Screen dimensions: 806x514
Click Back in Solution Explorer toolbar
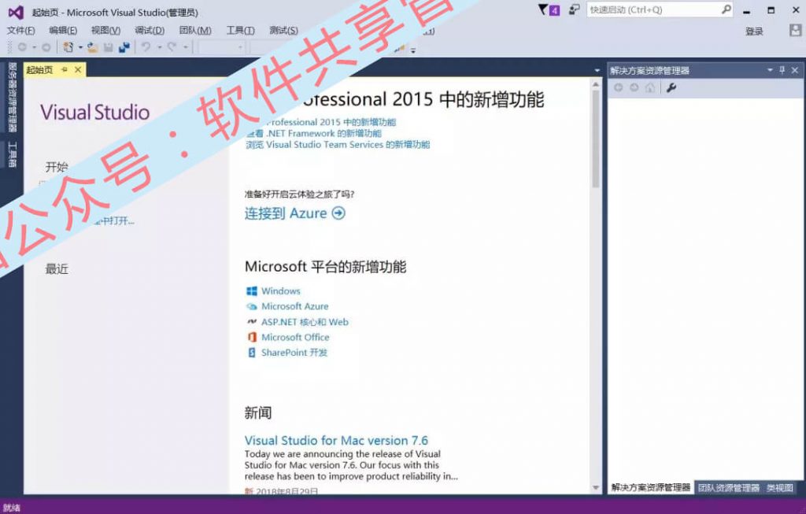click(x=619, y=88)
